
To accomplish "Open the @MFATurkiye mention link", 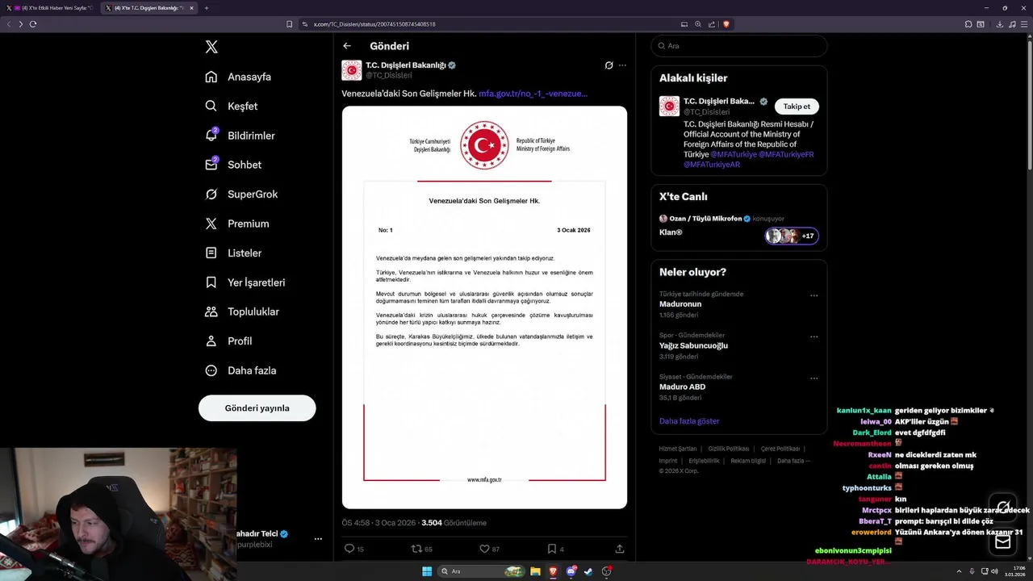I will pos(733,154).
